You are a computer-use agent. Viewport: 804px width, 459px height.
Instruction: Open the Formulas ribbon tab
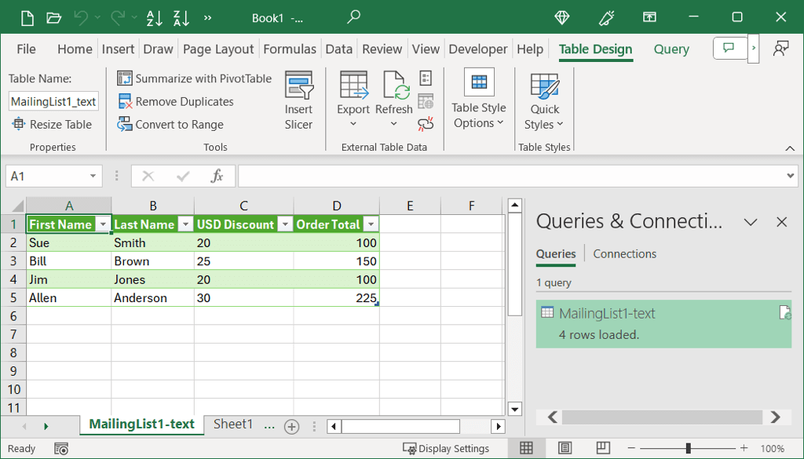[290, 49]
